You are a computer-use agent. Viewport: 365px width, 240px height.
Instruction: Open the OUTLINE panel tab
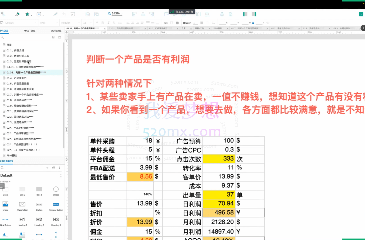pyautogui.click(x=56, y=31)
